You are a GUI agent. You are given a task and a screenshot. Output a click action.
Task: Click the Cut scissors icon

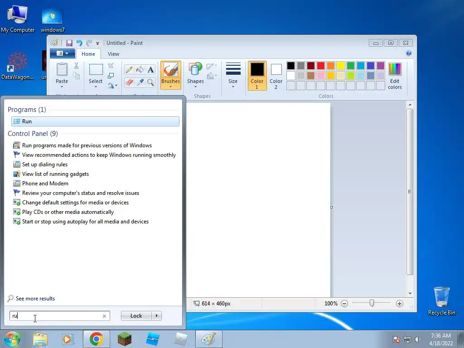(x=76, y=65)
